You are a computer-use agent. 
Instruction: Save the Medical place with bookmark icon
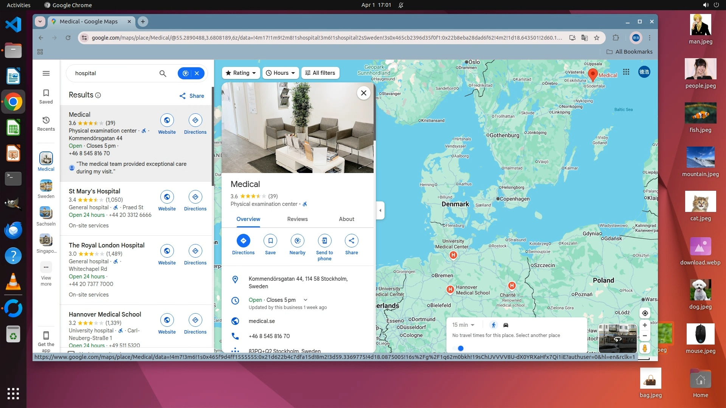tap(270, 241)
